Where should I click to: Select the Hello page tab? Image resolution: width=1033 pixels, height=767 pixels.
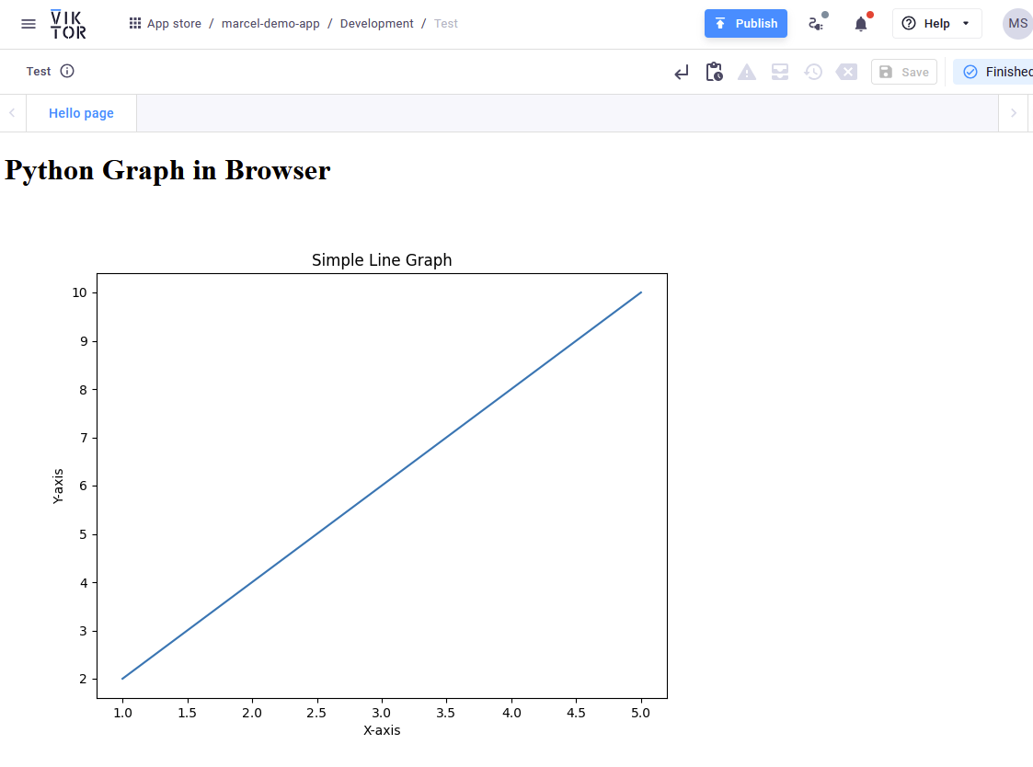tap(81, 113)
